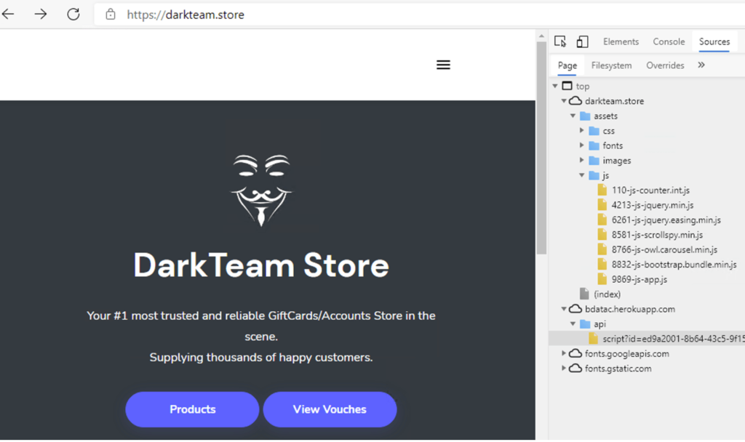This screenshot has height=442, width=745.
Task: Expand the fonts.googleapis.com domain node
Action: 565,354
